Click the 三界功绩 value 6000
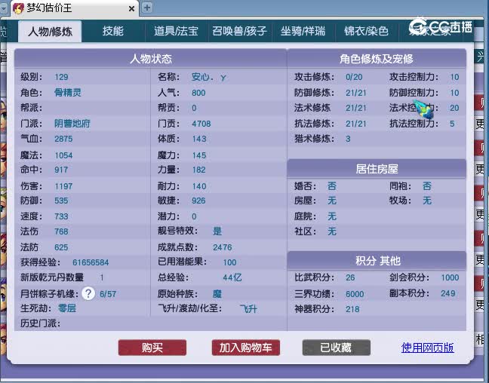The image size is (489, 383). [355, 294]
